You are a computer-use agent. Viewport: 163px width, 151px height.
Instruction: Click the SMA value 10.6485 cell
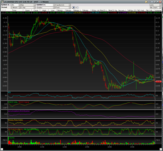tap(61, 13)
